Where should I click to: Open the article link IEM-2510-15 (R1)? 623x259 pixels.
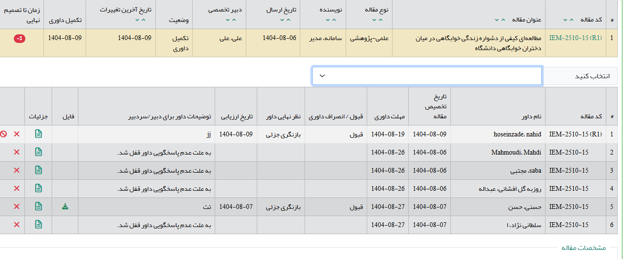(576, 38)
